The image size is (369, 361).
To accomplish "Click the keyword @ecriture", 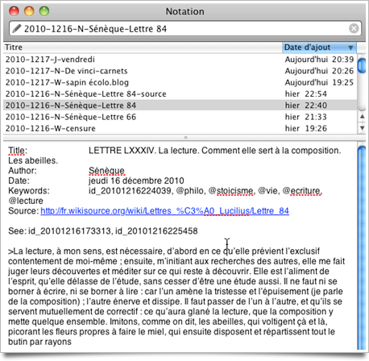I will click(302, 191).
